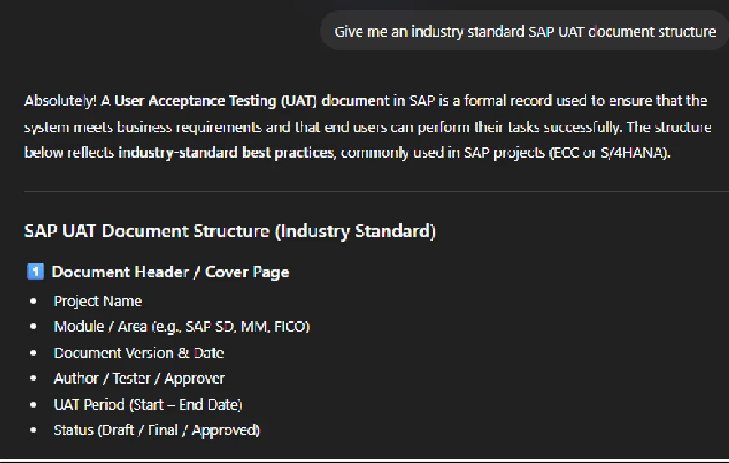Screen dimensions: 729x463
Task: Click the bullet dot before 'Status'
Action: pos(33,430)
